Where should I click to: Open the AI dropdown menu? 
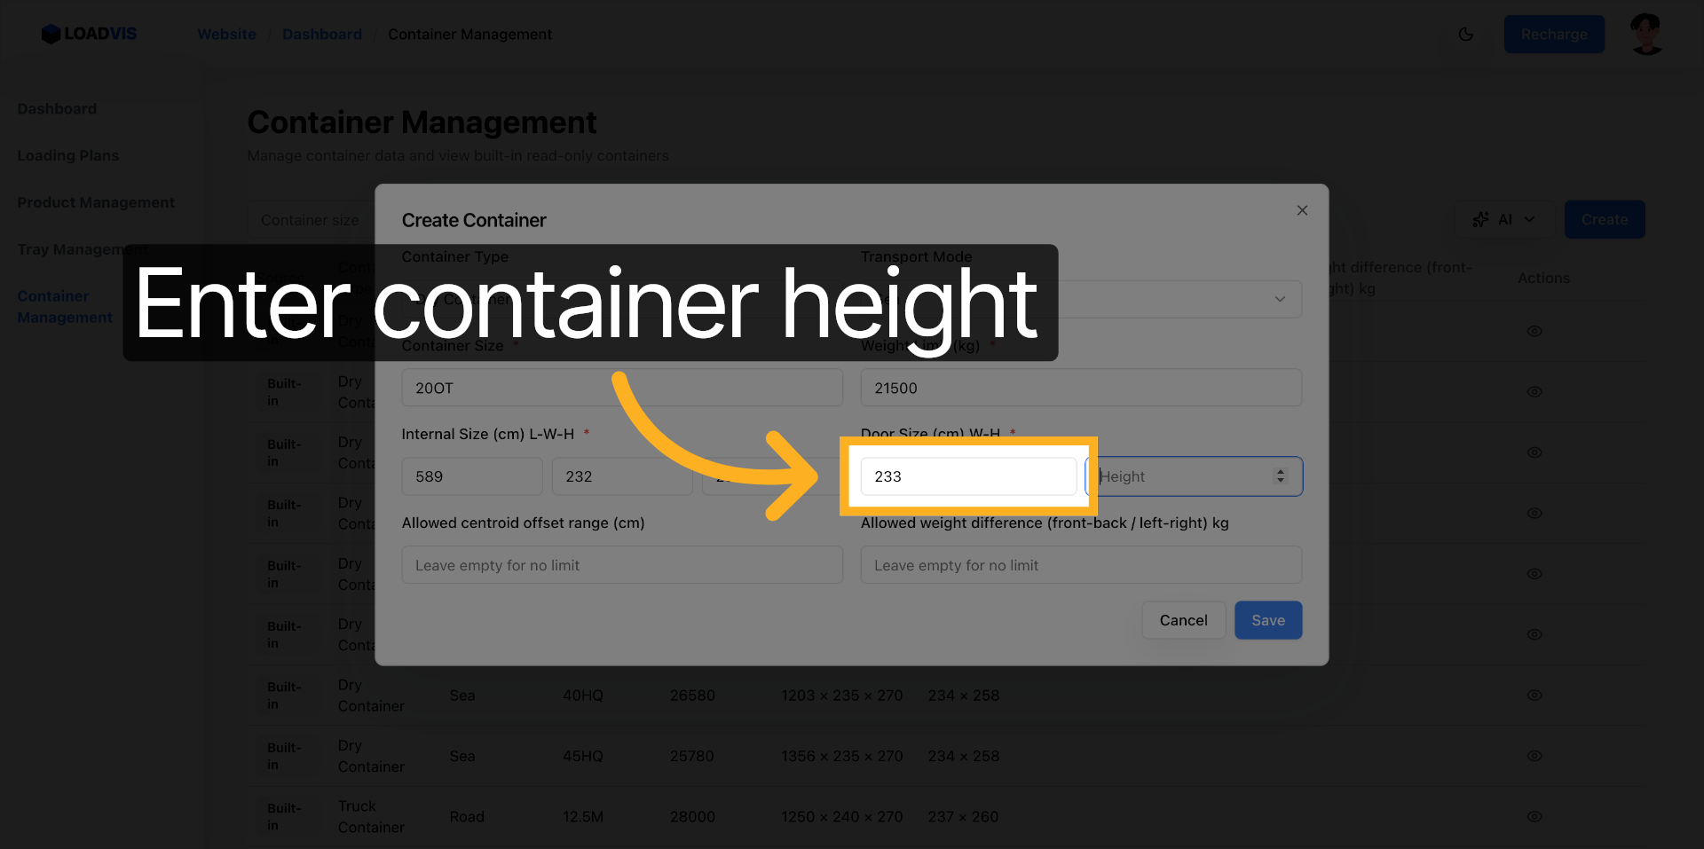[1504, 219]
